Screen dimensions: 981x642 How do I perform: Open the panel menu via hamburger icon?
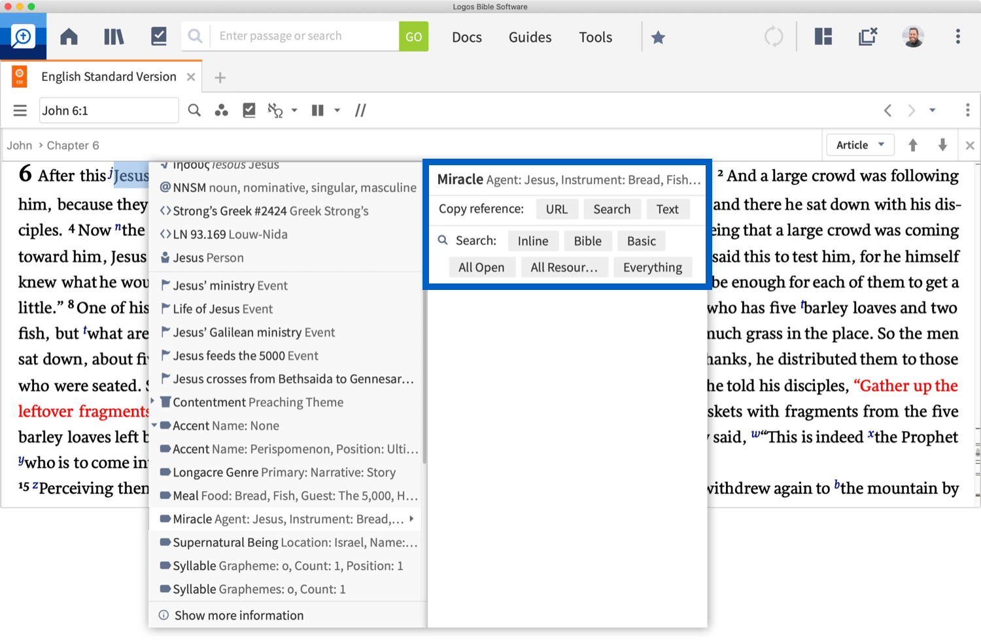[20, 110]
